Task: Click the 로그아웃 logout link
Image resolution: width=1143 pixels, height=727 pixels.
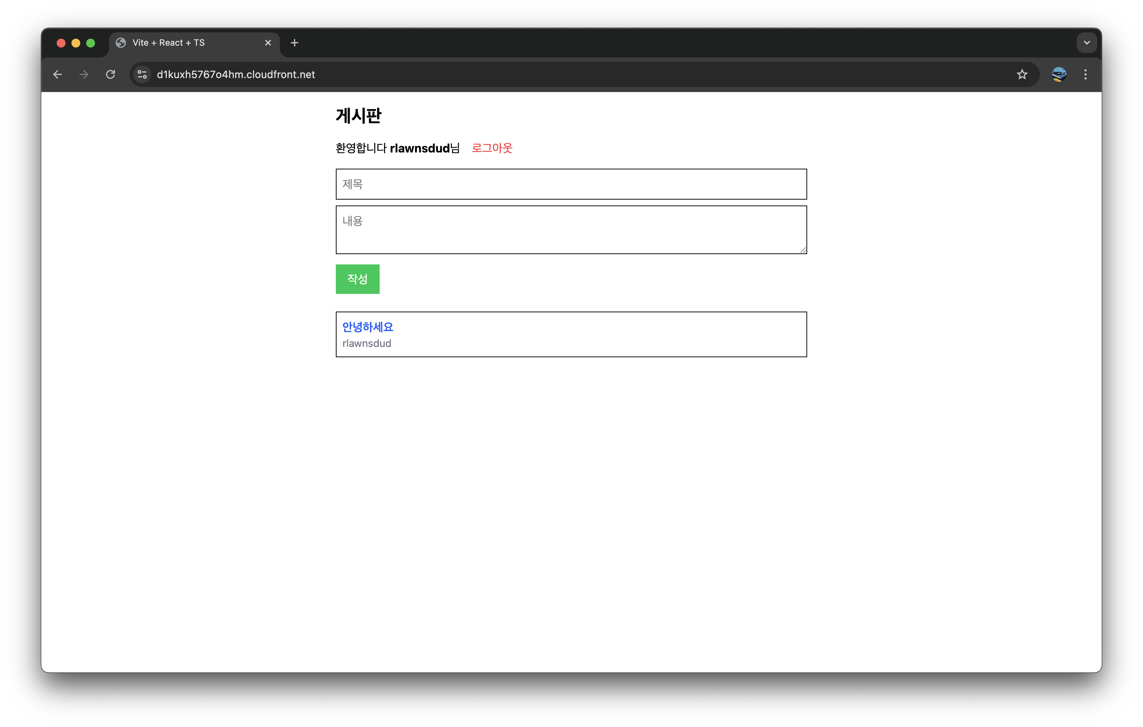Action: [492, 148]
